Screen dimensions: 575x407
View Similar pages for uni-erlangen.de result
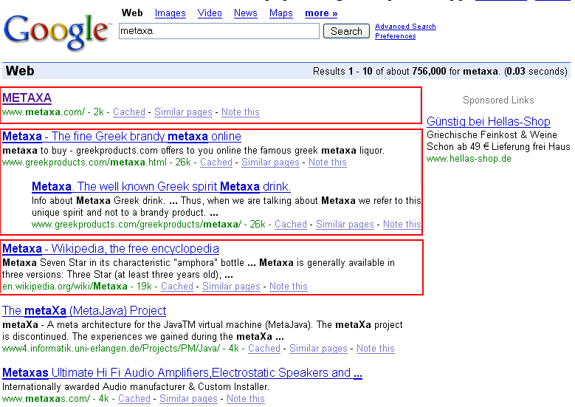coord(318,349)
